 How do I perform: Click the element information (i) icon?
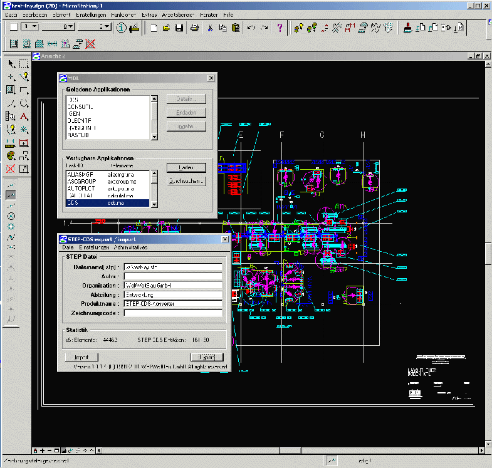[x=122, y=28]
